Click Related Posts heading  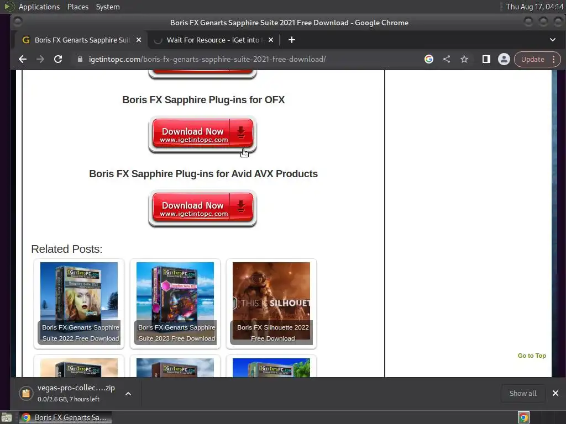pos(67,249)
